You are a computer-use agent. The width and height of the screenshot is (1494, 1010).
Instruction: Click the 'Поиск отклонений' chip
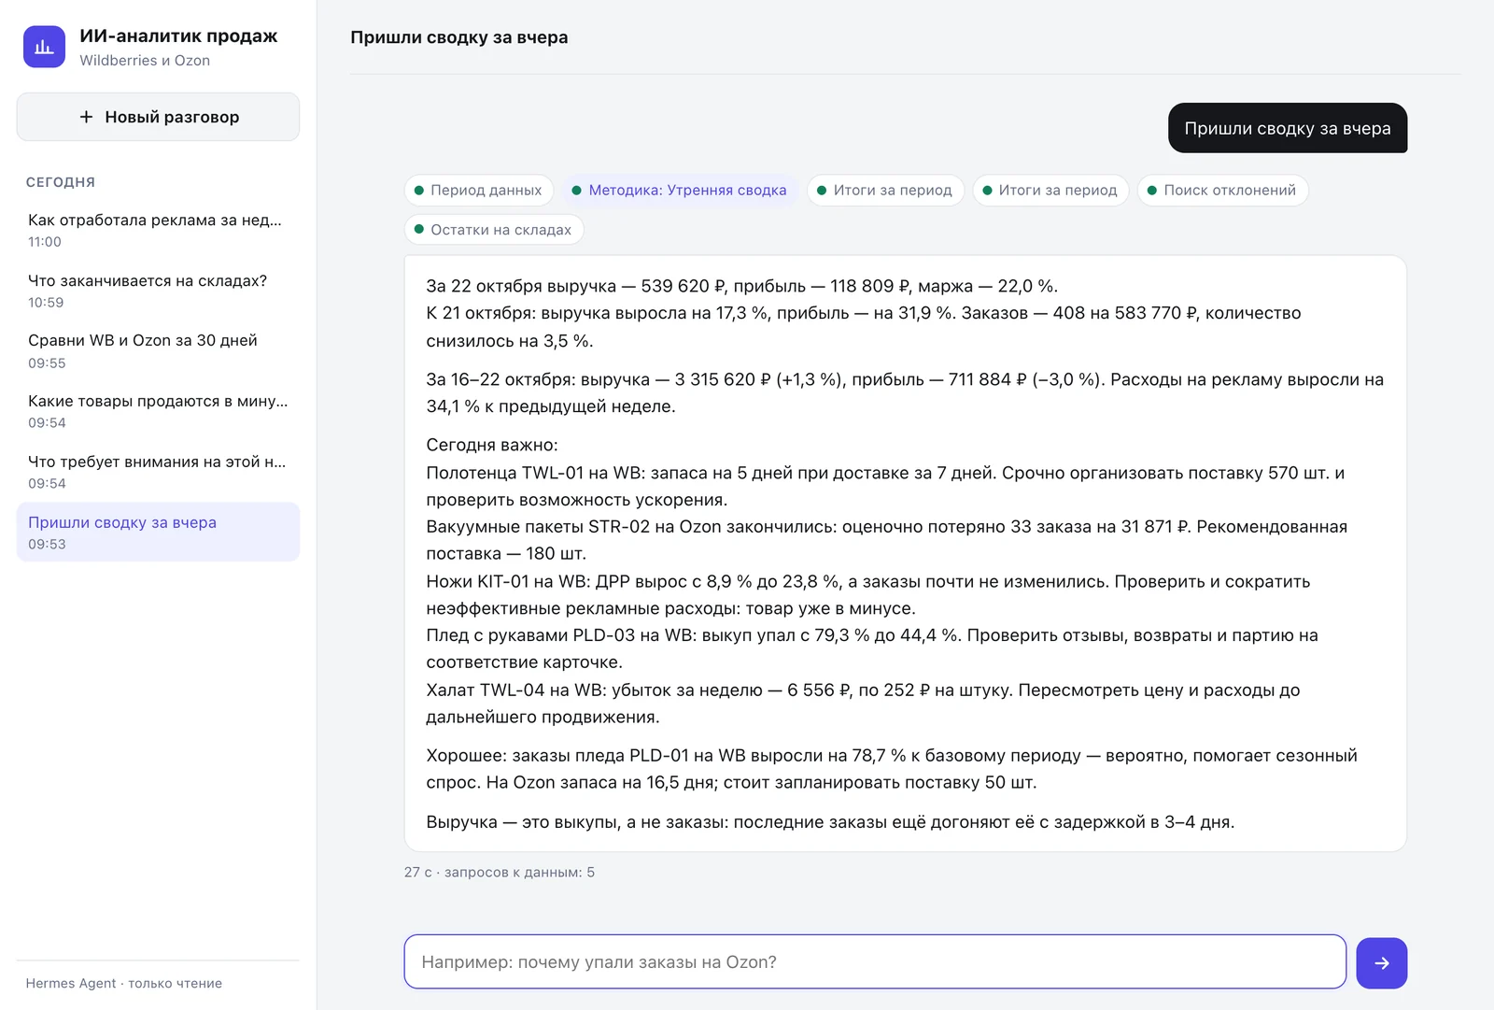(x=1222, y=191)
